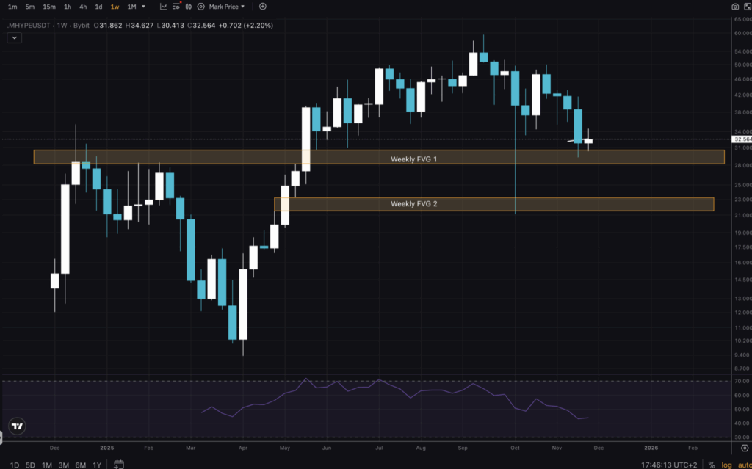Switch to the 4h timeframe
The image size is (752, 469).
tap(82, 7)
